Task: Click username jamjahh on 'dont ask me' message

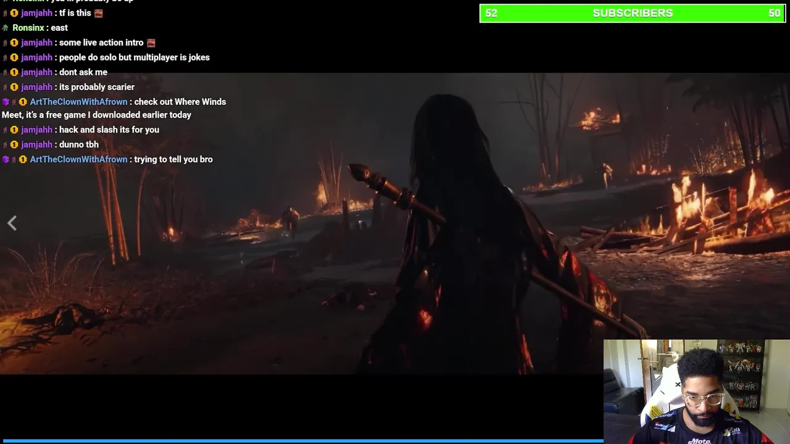Action: click(x=36, y=72)
